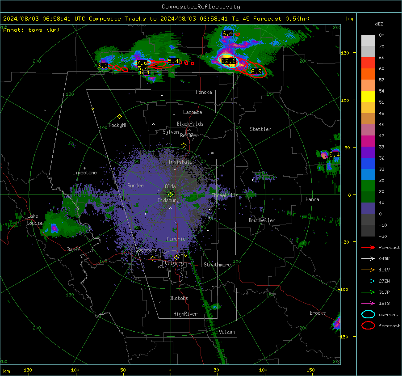Pick the blue swatch between 36 and 33 dBZ

[368, 164]
